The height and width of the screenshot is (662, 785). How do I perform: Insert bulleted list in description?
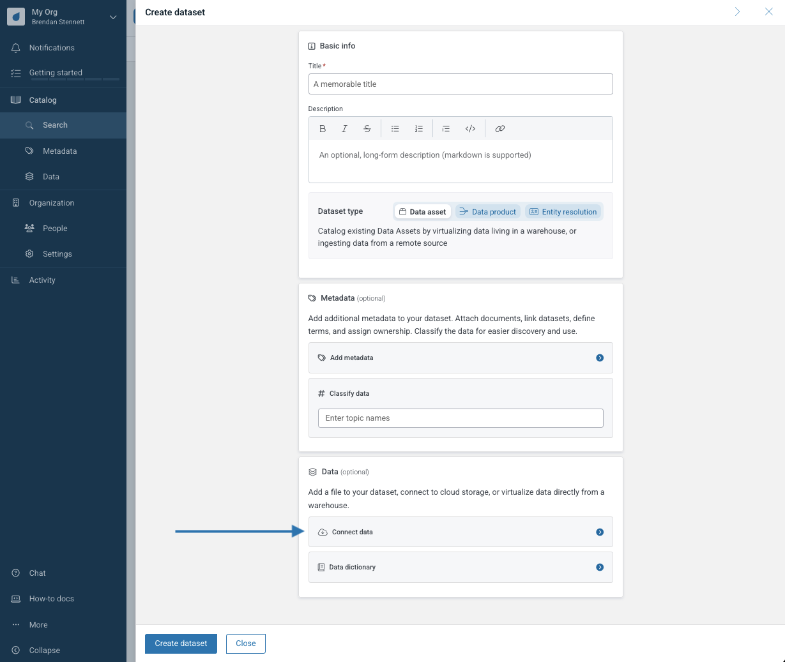click(395, 128)
